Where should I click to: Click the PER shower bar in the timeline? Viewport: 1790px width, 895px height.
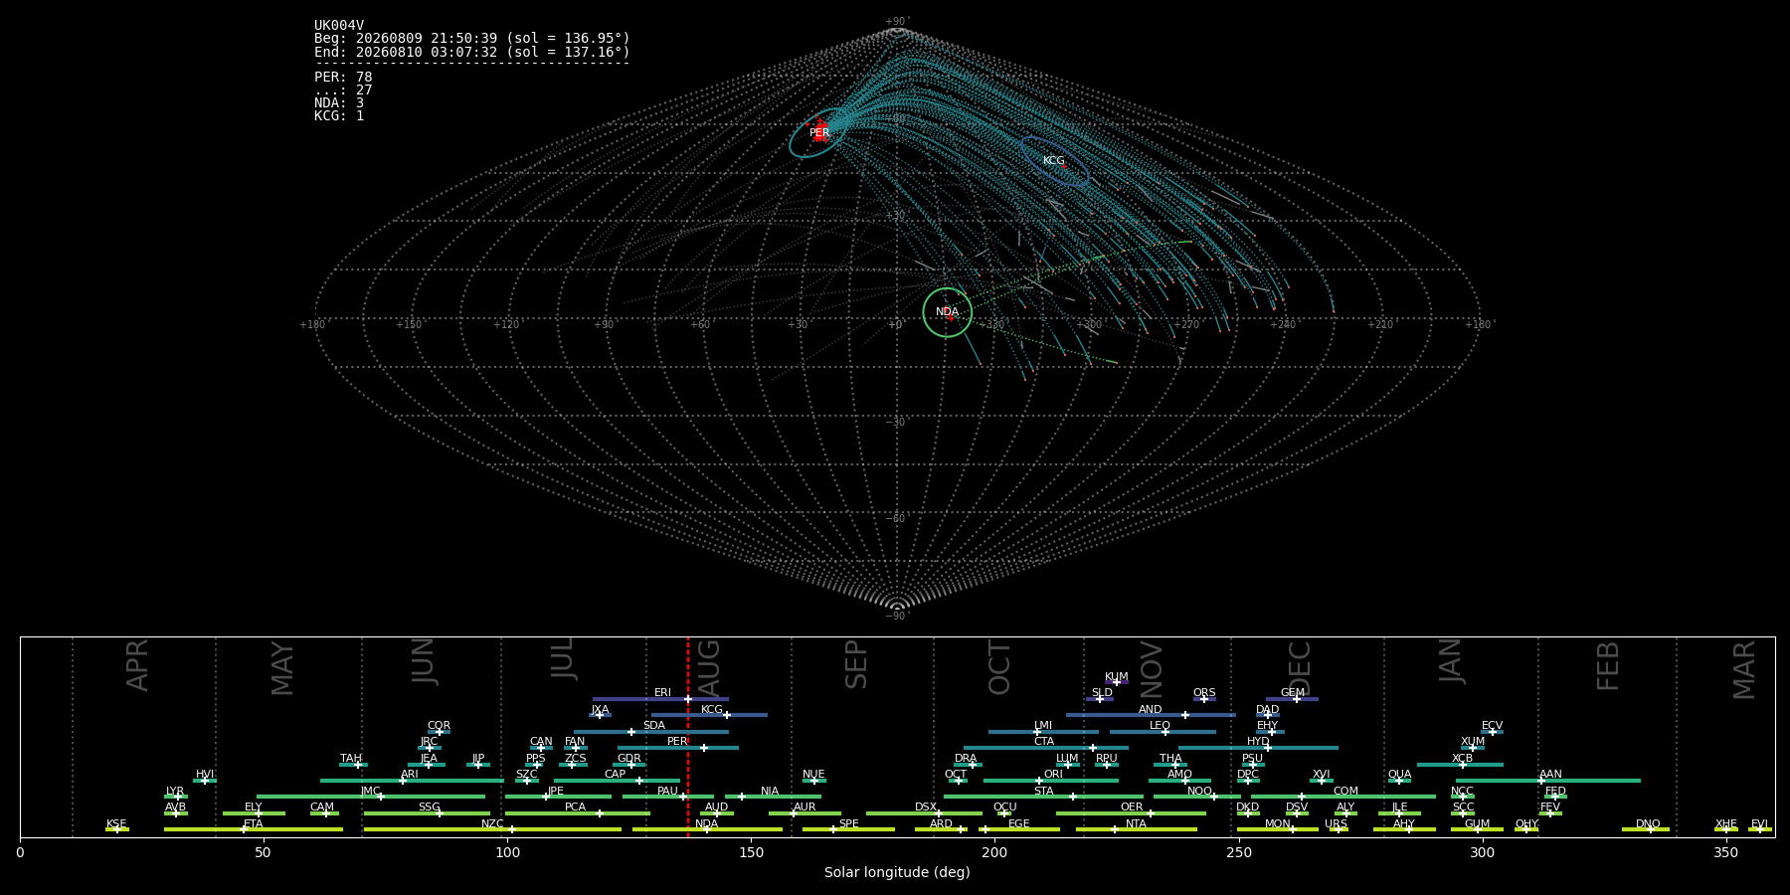(x=678, y=748)
